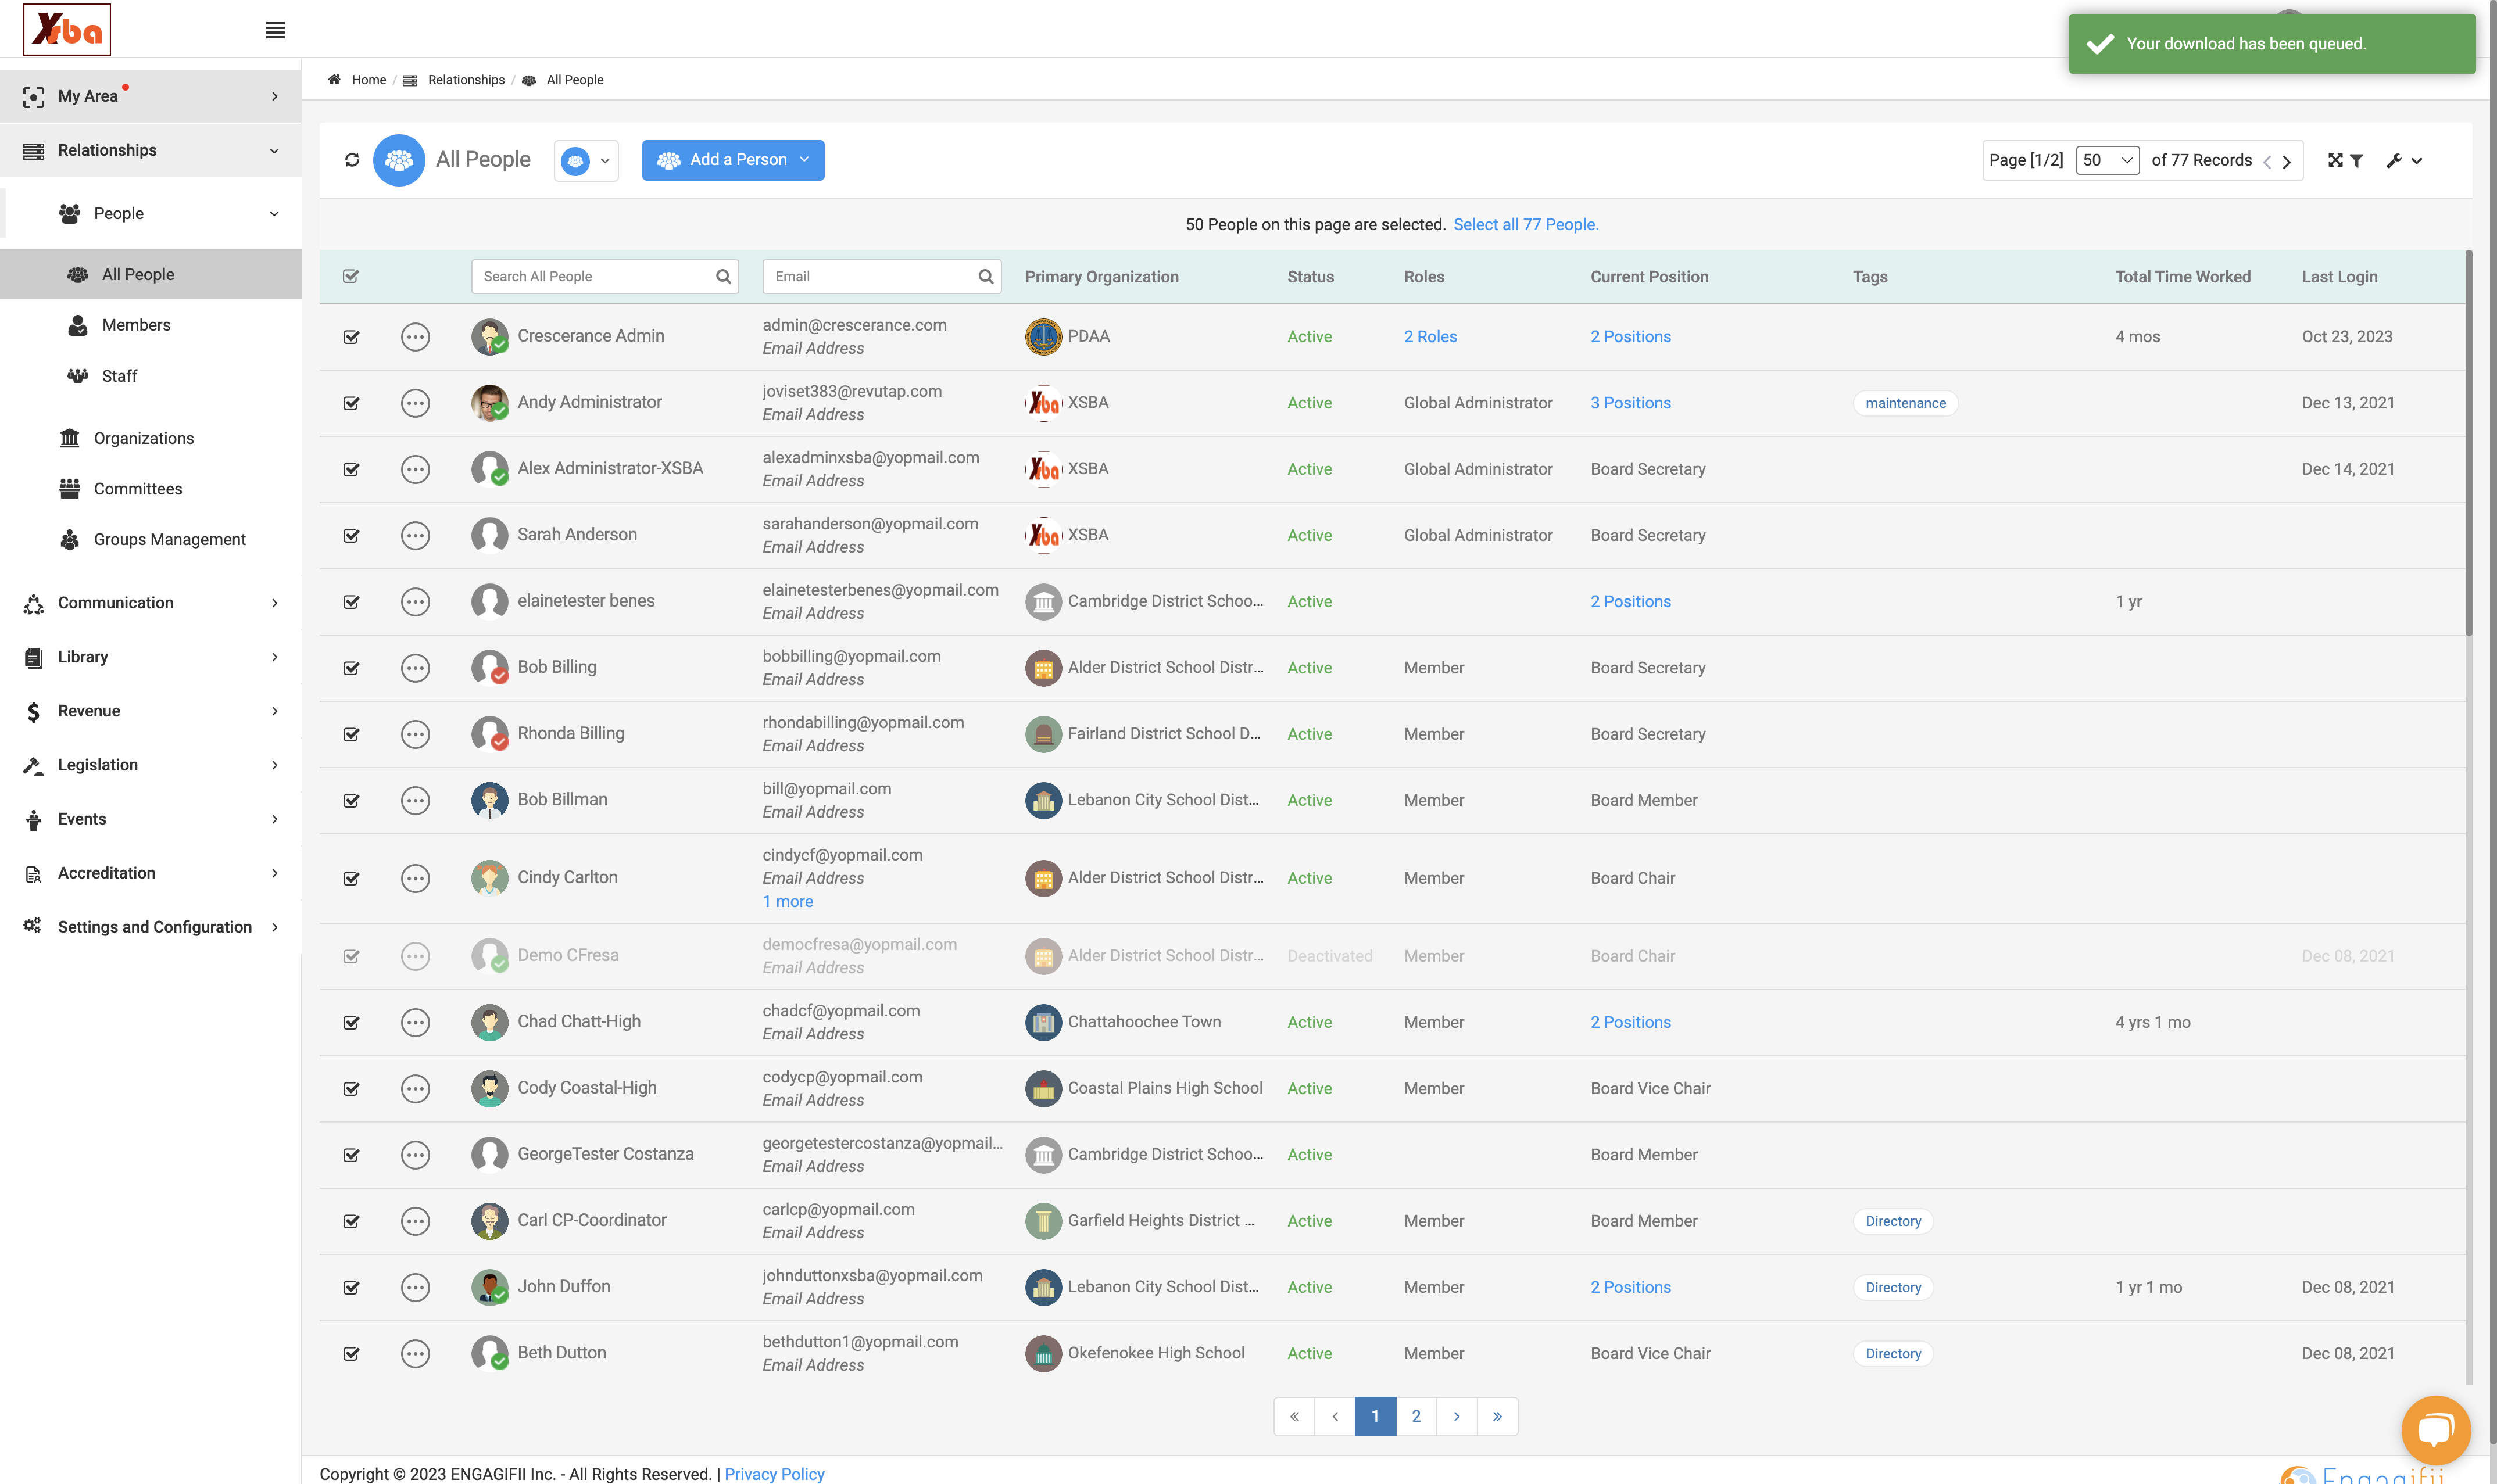Open the wrench tools menu

point(2404,160)
